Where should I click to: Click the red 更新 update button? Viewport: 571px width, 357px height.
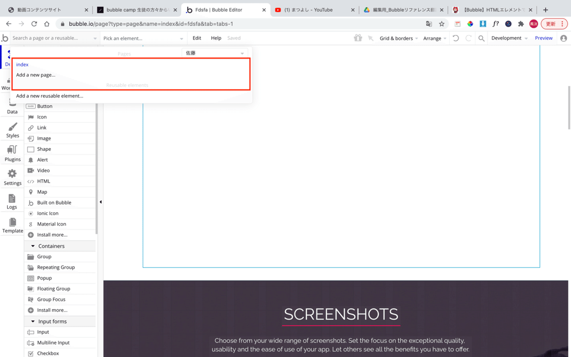click(x=554, y=24)
